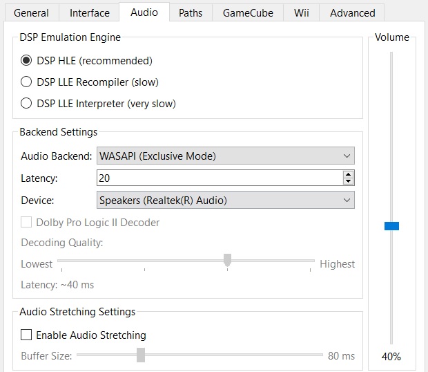The width and height of the screenshot is (428, 372).
Task: Select DSP LLE Interpreter (very slow)
Action: pyautogui.click(x=26, y=104)
